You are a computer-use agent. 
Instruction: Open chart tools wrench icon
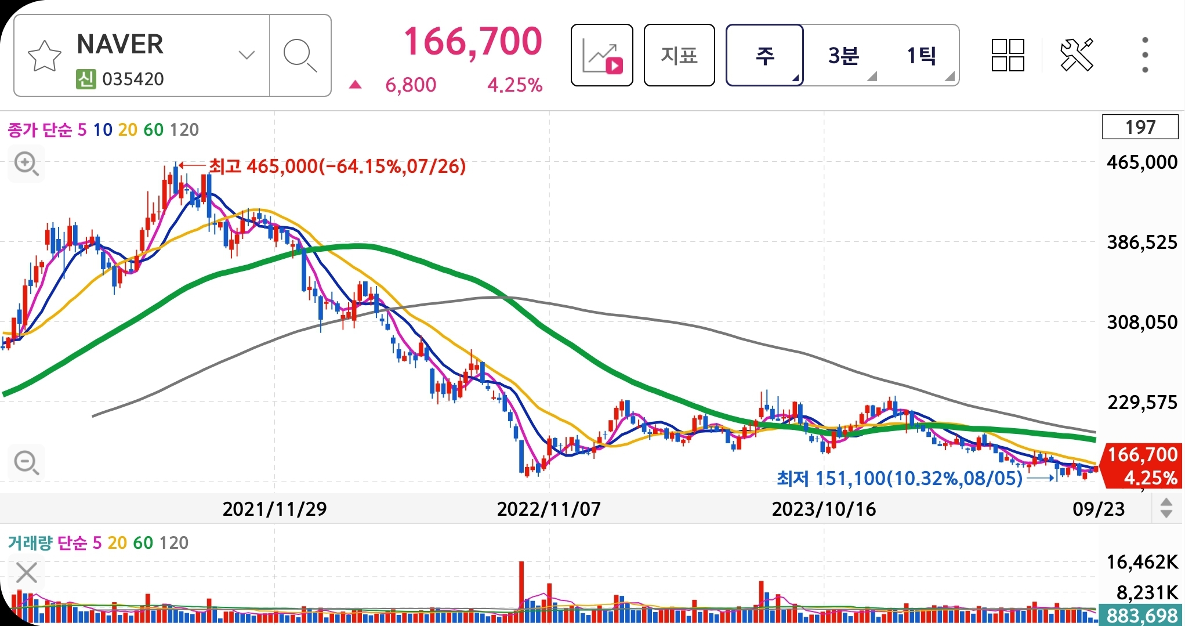point(1077,55)
